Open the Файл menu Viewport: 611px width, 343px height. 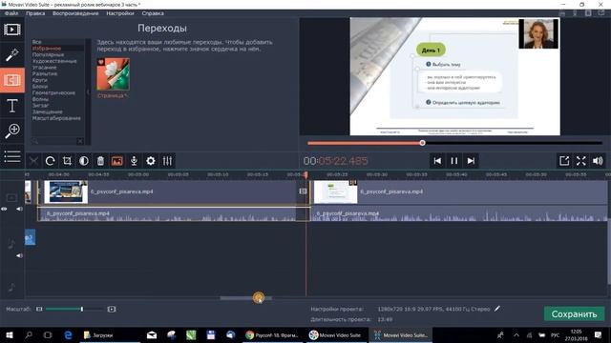click(x=11, y=13)
